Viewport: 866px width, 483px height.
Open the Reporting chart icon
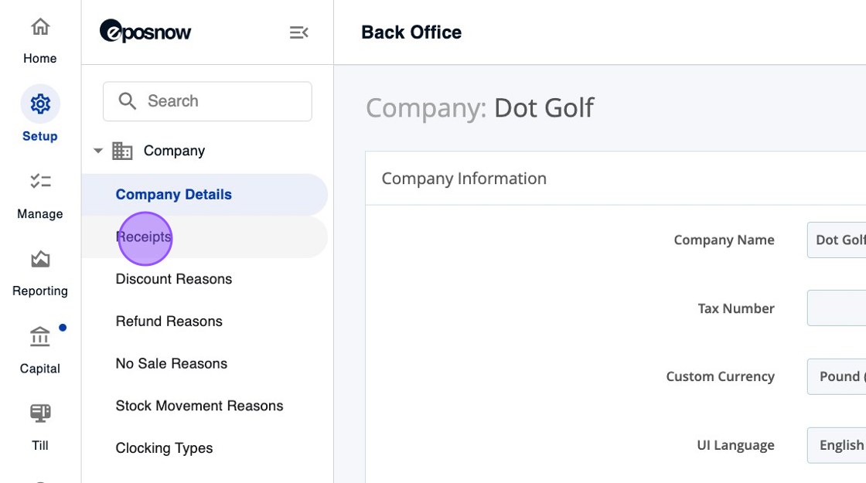click(40, 260)
